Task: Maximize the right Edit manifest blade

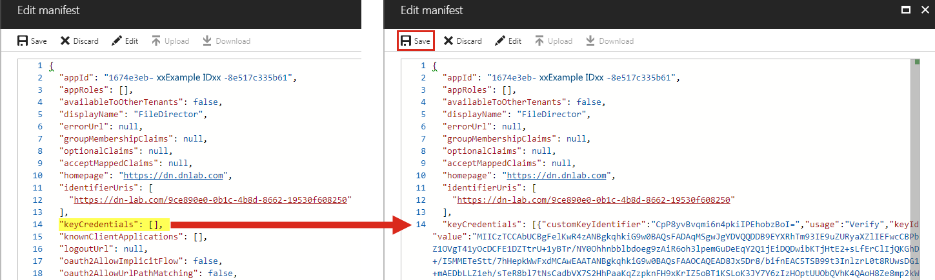Action: point(905,10)
